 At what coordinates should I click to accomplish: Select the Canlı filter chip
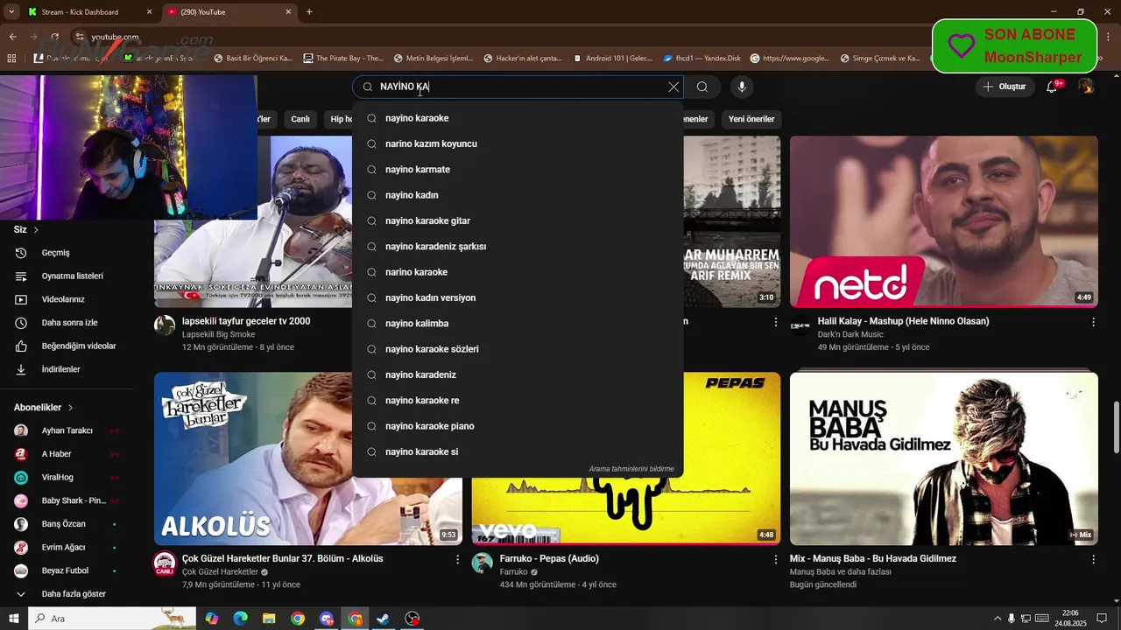click(300, 119)
